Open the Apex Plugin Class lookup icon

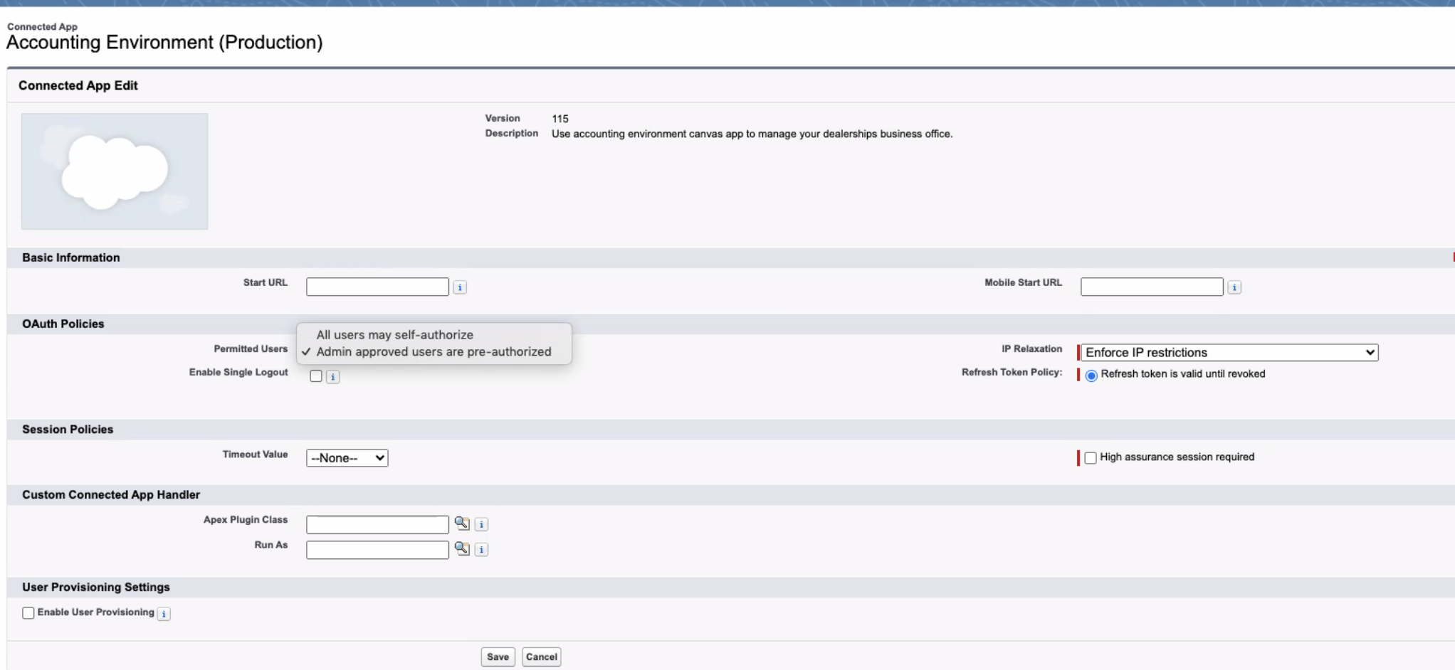click(462, 523)
